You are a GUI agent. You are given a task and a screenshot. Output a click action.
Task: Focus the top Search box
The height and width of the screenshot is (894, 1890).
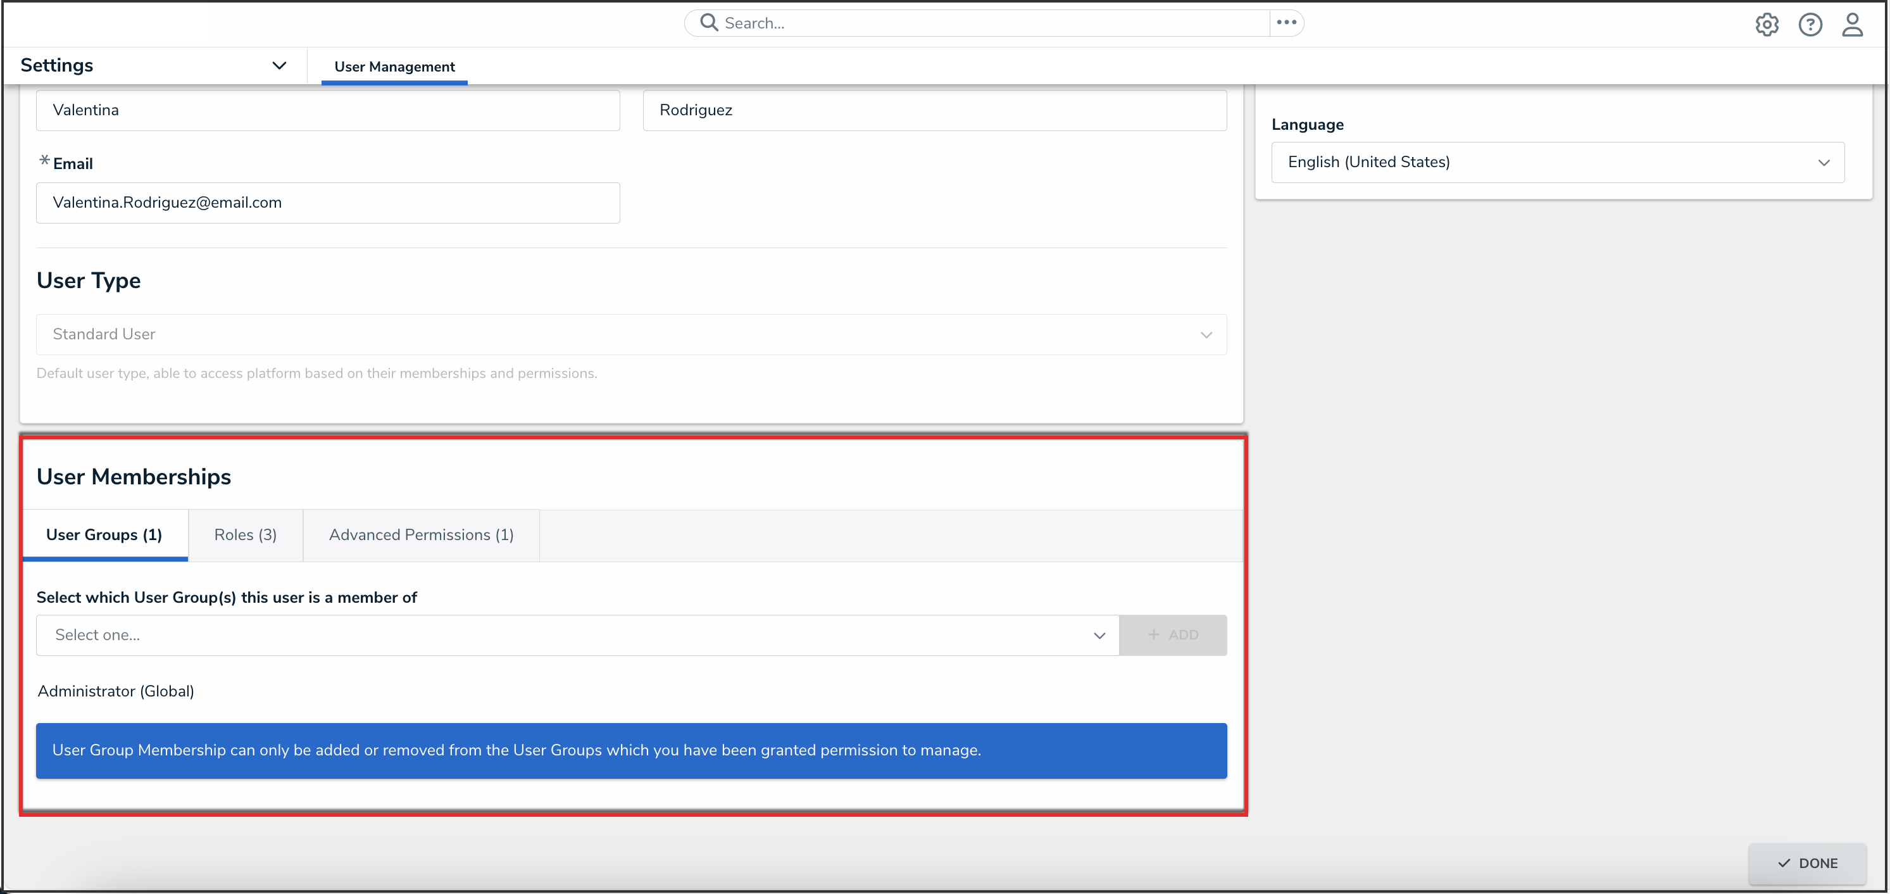point(983,23)
